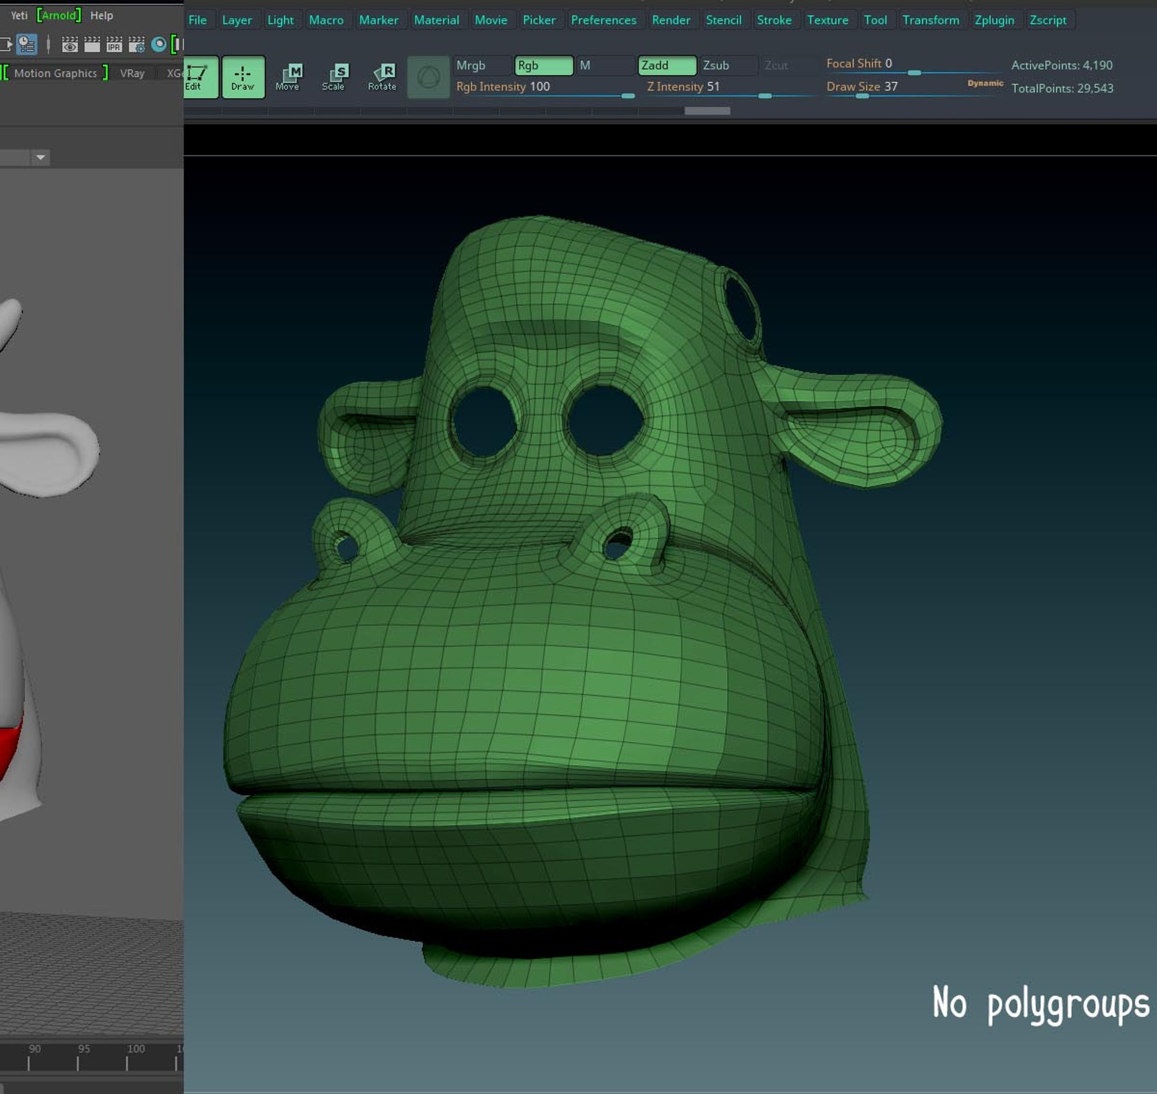The height and width of the screenshot is (1094, 1157).
Task: Open Maya's Render Settings icon
Action: (x=136, y=44)
